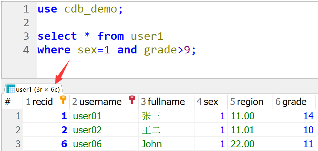The image size is (318, 151).
Task: Select the user01 username cell
Action: 87,116
